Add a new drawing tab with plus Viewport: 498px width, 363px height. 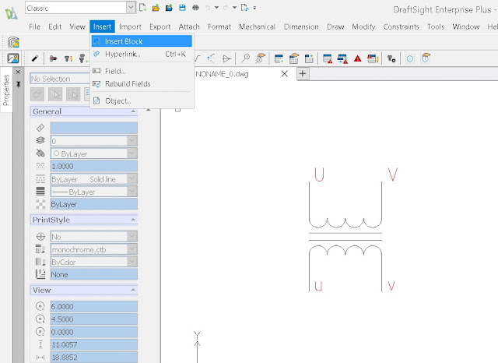pos(303,74)
